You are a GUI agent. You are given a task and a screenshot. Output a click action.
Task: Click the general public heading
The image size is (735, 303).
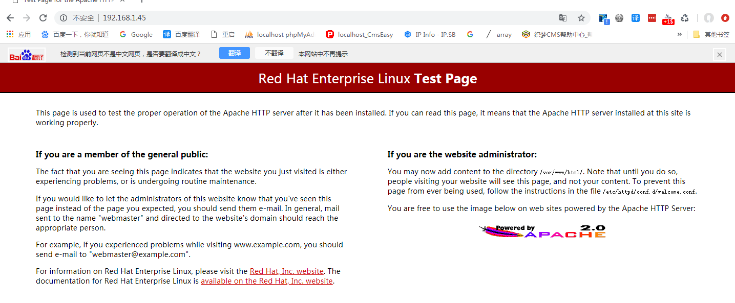pyautogui.click(x=122, y=154)
